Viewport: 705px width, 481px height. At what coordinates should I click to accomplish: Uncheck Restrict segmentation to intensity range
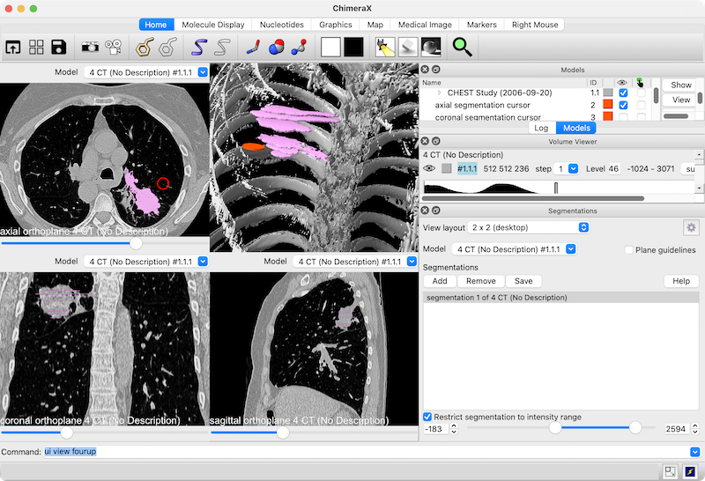[427, 417]
